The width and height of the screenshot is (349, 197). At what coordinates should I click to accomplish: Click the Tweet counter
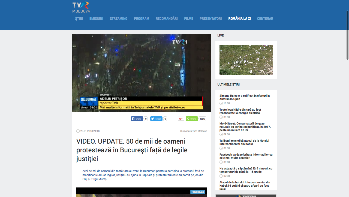tap(165, 119)
